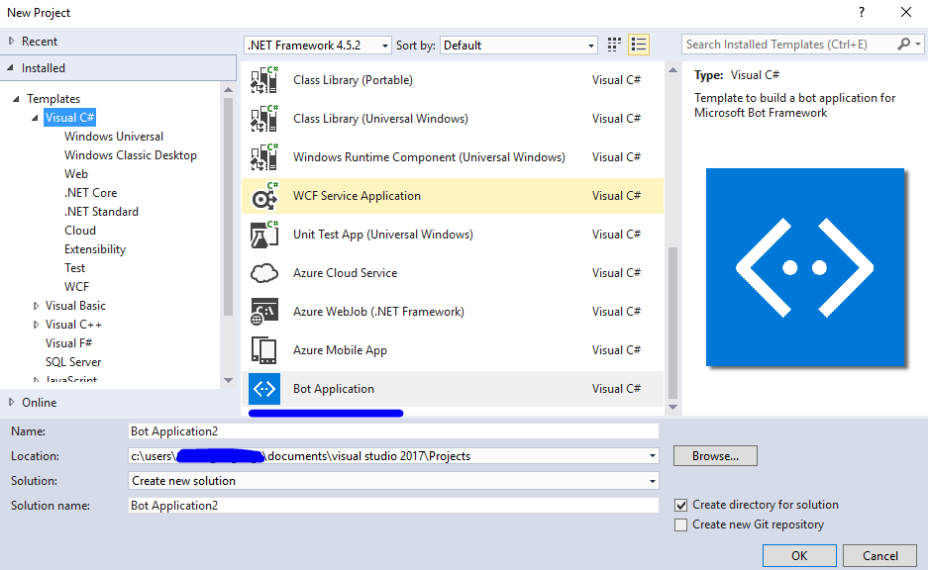The width and height of the screenshot is (928, 570).
Task: Select the Azure Cloud Service name
Action: pos(345,273)
